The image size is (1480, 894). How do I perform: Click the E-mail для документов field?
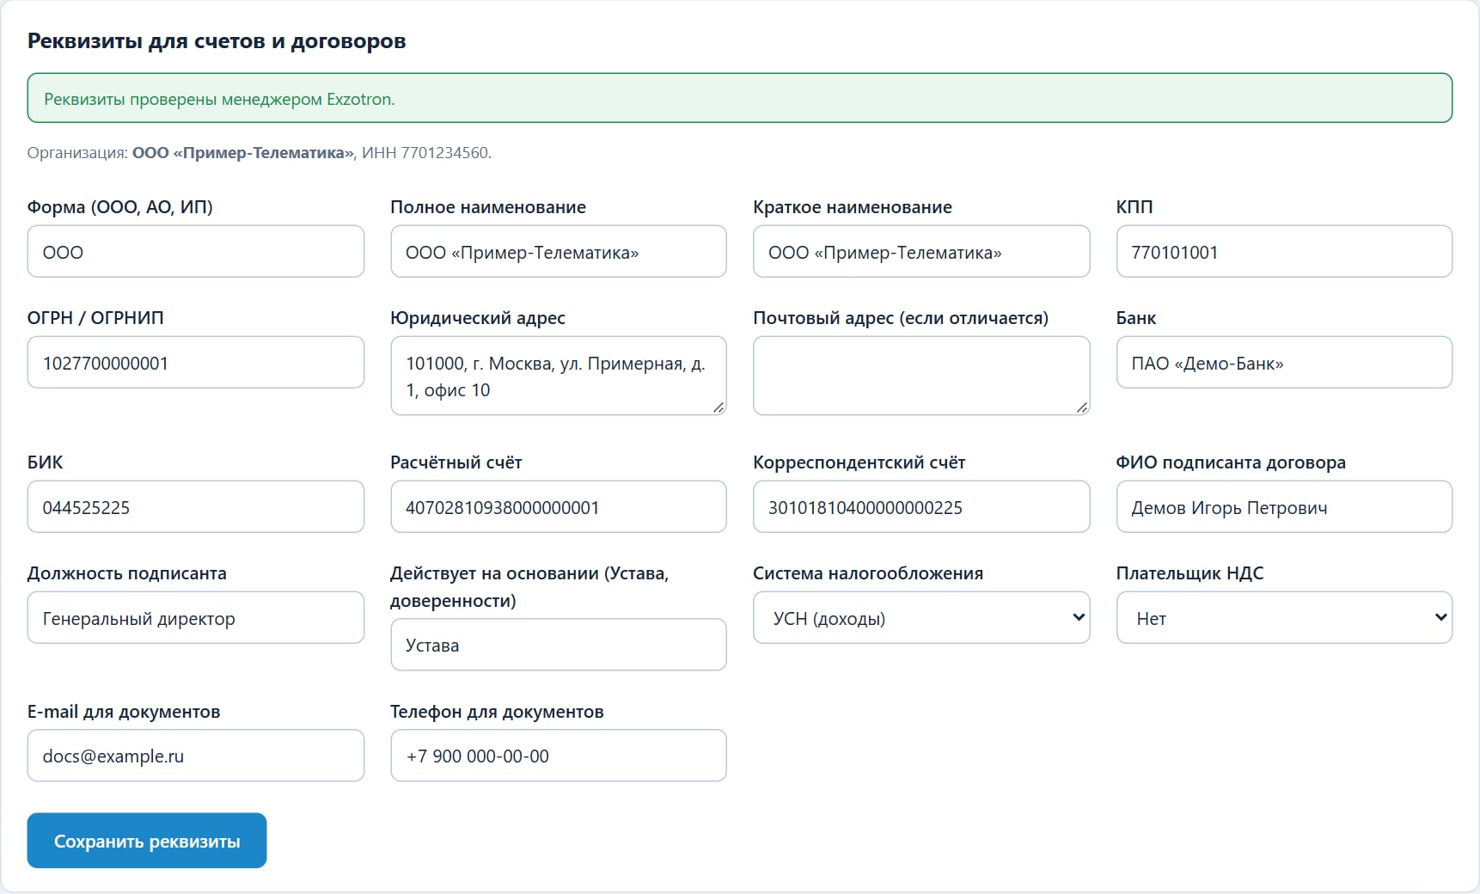196,756
